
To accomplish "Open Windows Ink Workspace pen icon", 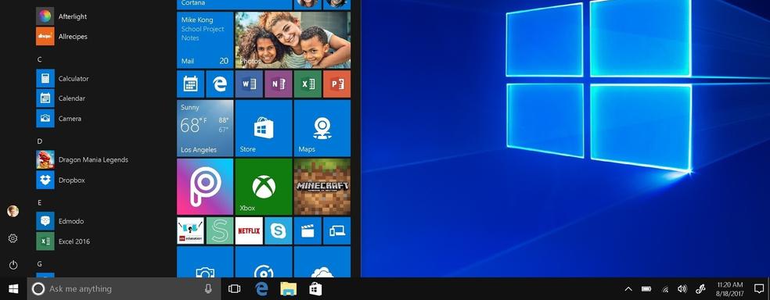I will [700, 289].
